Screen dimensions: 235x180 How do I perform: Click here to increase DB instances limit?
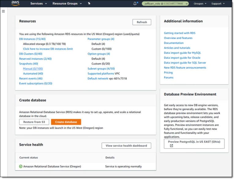coord(48,49)
